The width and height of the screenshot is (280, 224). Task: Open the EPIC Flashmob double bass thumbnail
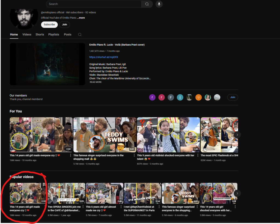(x=219, y=135)
